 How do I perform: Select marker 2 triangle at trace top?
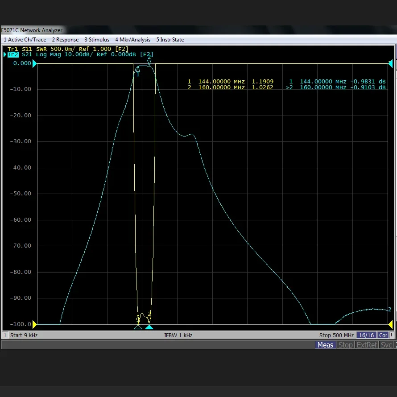tap(149, 63)
